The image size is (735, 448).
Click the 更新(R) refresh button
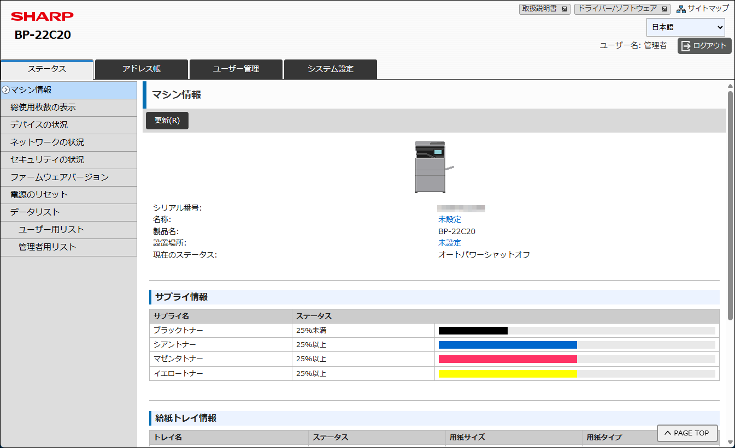(x=167, y=121)
